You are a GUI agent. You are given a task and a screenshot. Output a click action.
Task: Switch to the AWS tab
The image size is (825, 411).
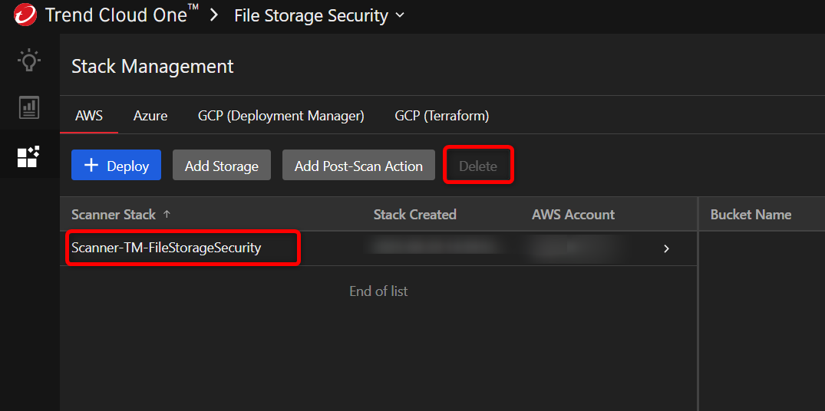coord(89,116)
